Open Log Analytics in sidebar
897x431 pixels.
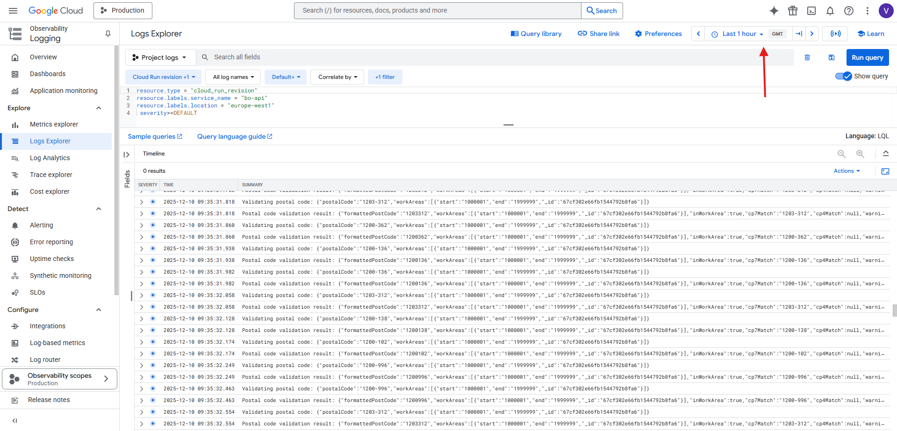(x=50, y=158)
